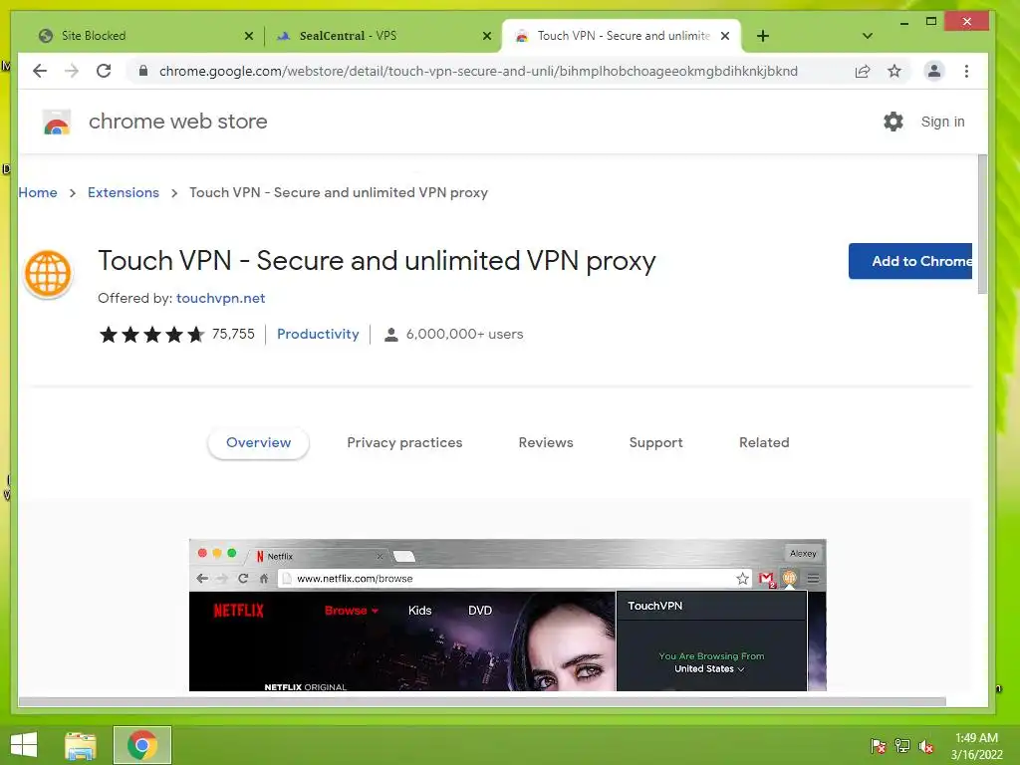Click the Netflix screenshot preview image
This screenshot has height=765, width=1020.
coord(507,615)
